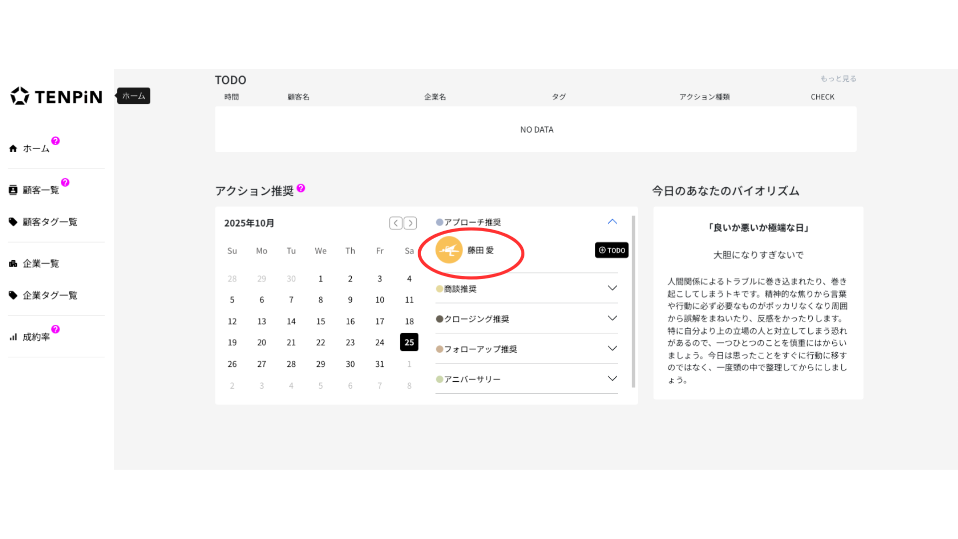Click 藤田 愛's orange avatar icon
The height and width of the screenshot is (539, 958).
[449, 250]
